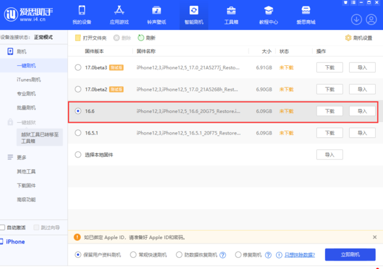Import firmware for 16.6 row
The width and height of the screenshot is (383, 269).
(362, 111)
